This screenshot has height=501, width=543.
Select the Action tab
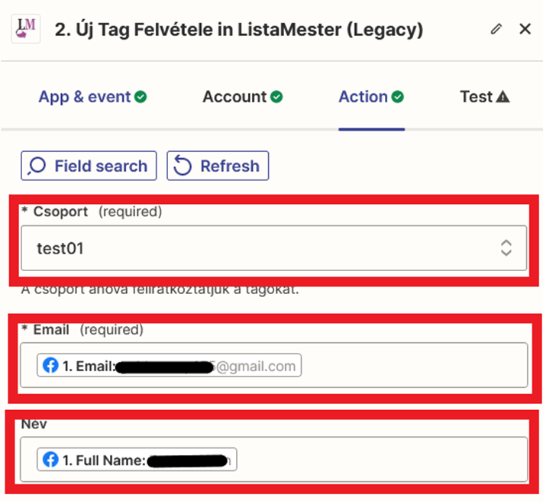[x=371, y=96]
